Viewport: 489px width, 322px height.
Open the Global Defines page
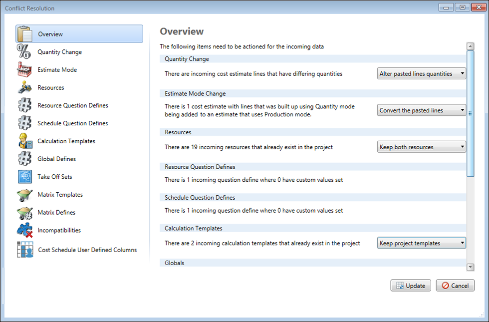[x=56, y=159]
